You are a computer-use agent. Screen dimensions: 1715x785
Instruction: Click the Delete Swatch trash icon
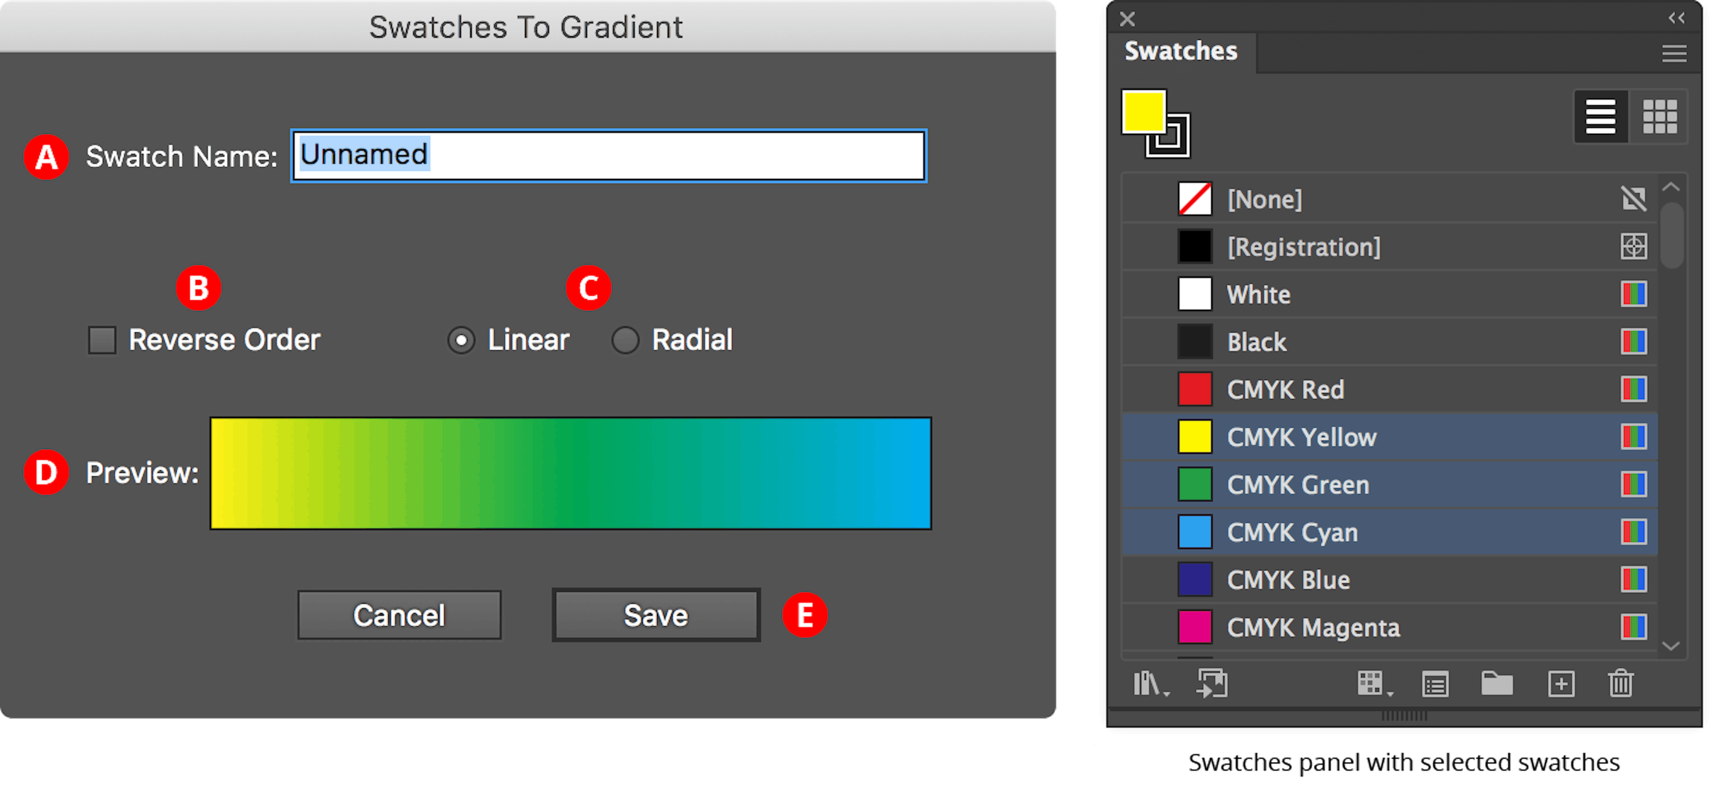tap(1622, 684)
